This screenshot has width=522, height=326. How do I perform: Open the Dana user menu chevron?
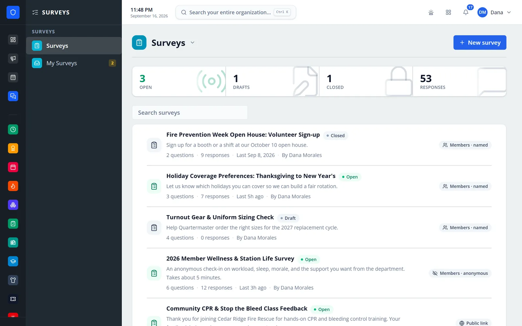pyautogui.click(x=509, y=12)
